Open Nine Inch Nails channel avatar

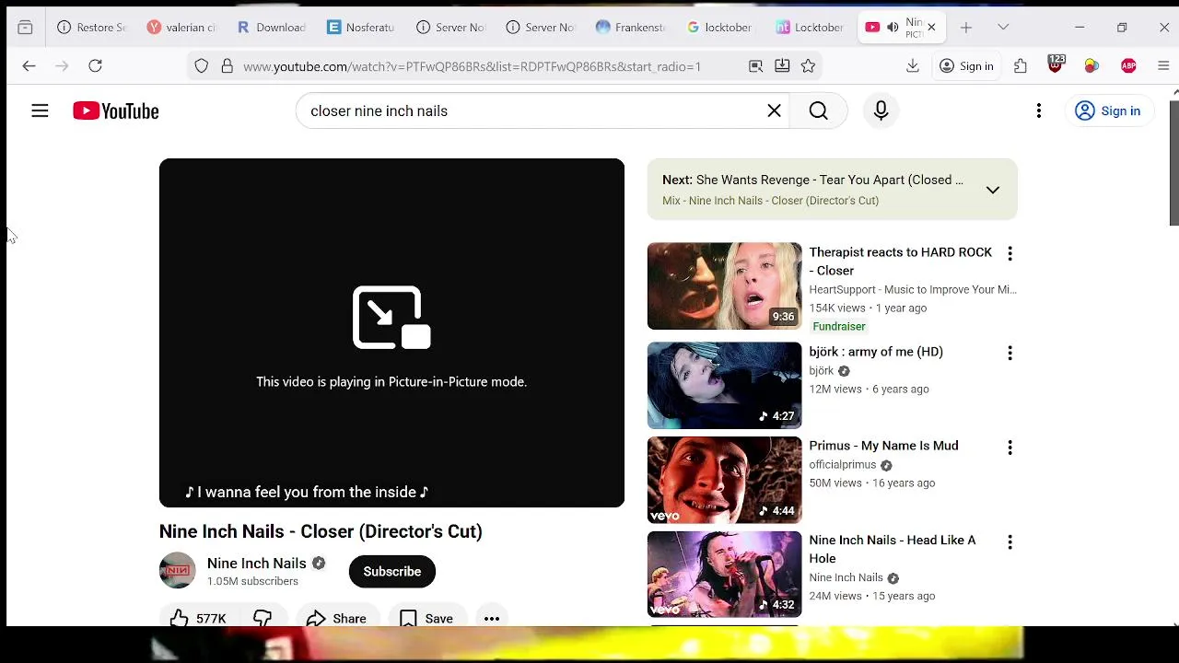177,571
